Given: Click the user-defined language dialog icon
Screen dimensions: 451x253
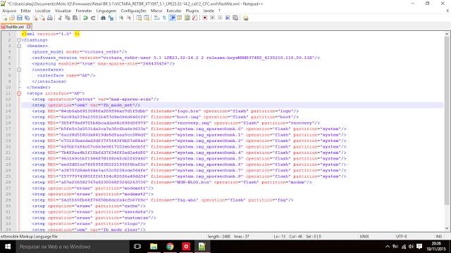Looking at the screenshot, I should pyautogui.click(x=180, y=18).
